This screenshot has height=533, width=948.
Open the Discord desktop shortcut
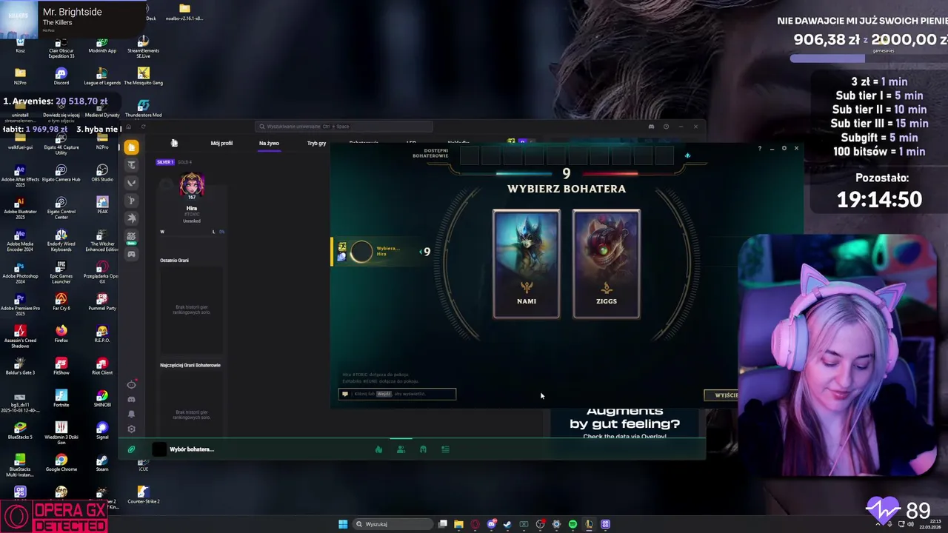coord(61,76)
